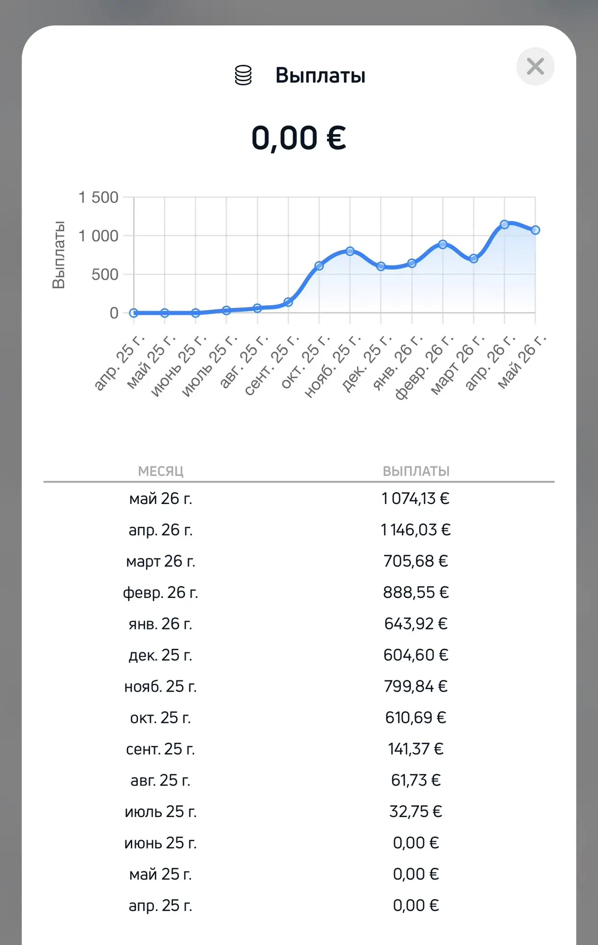
Task: Select the май 26 г. table row
Action: click(x=299, y=499)
